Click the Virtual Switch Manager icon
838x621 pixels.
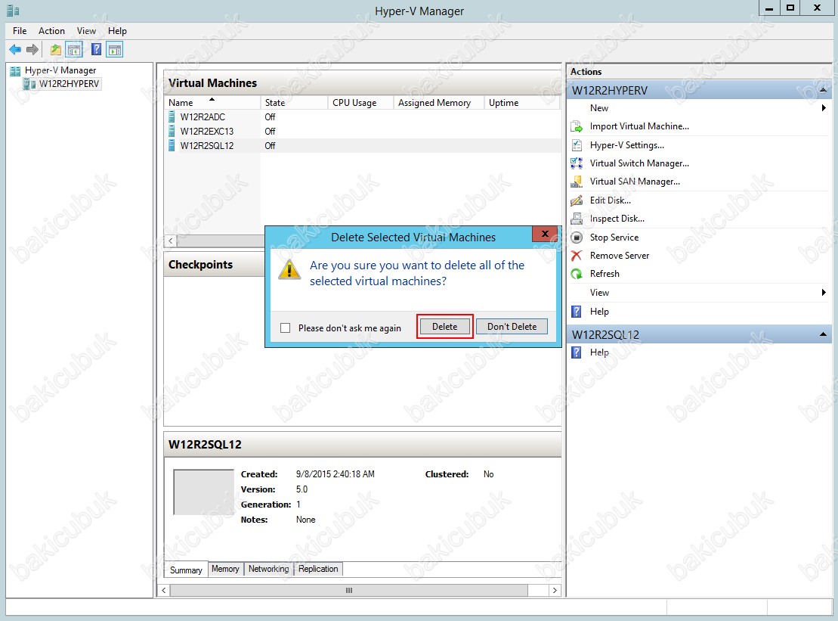point(577,163)
